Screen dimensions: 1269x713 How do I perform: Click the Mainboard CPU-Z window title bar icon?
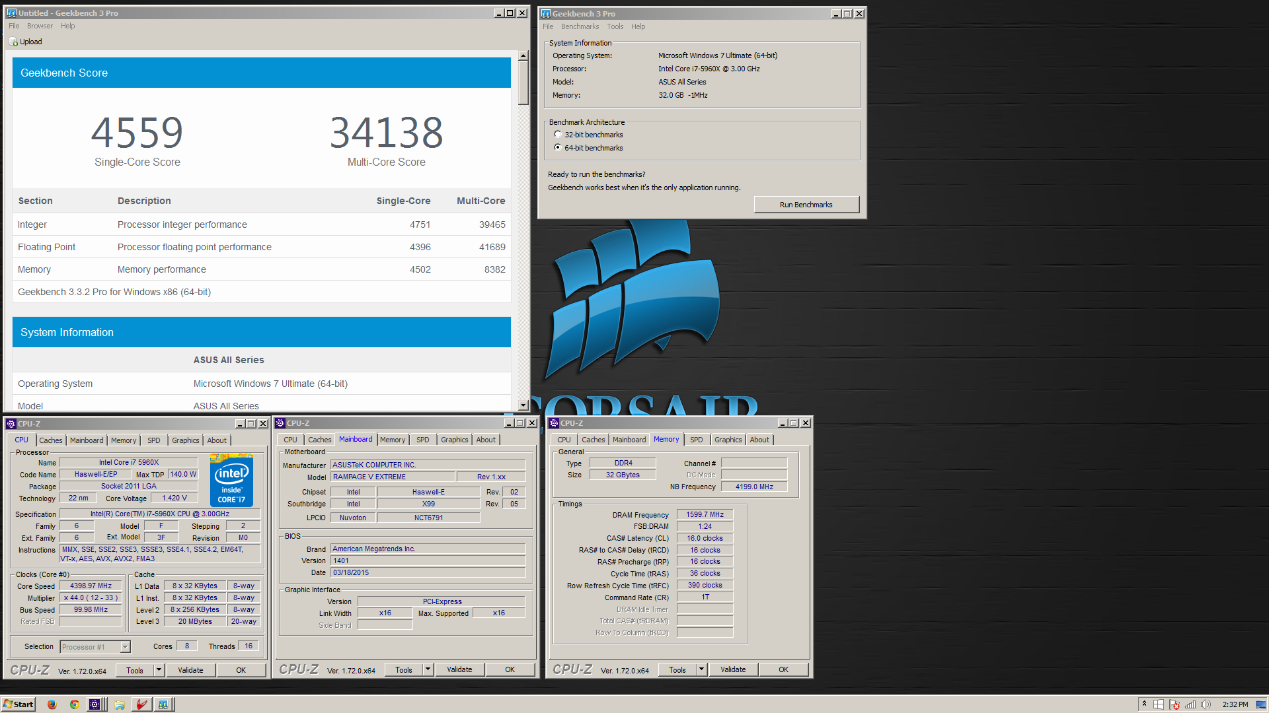pyautogui.click(x=280, y=423)
